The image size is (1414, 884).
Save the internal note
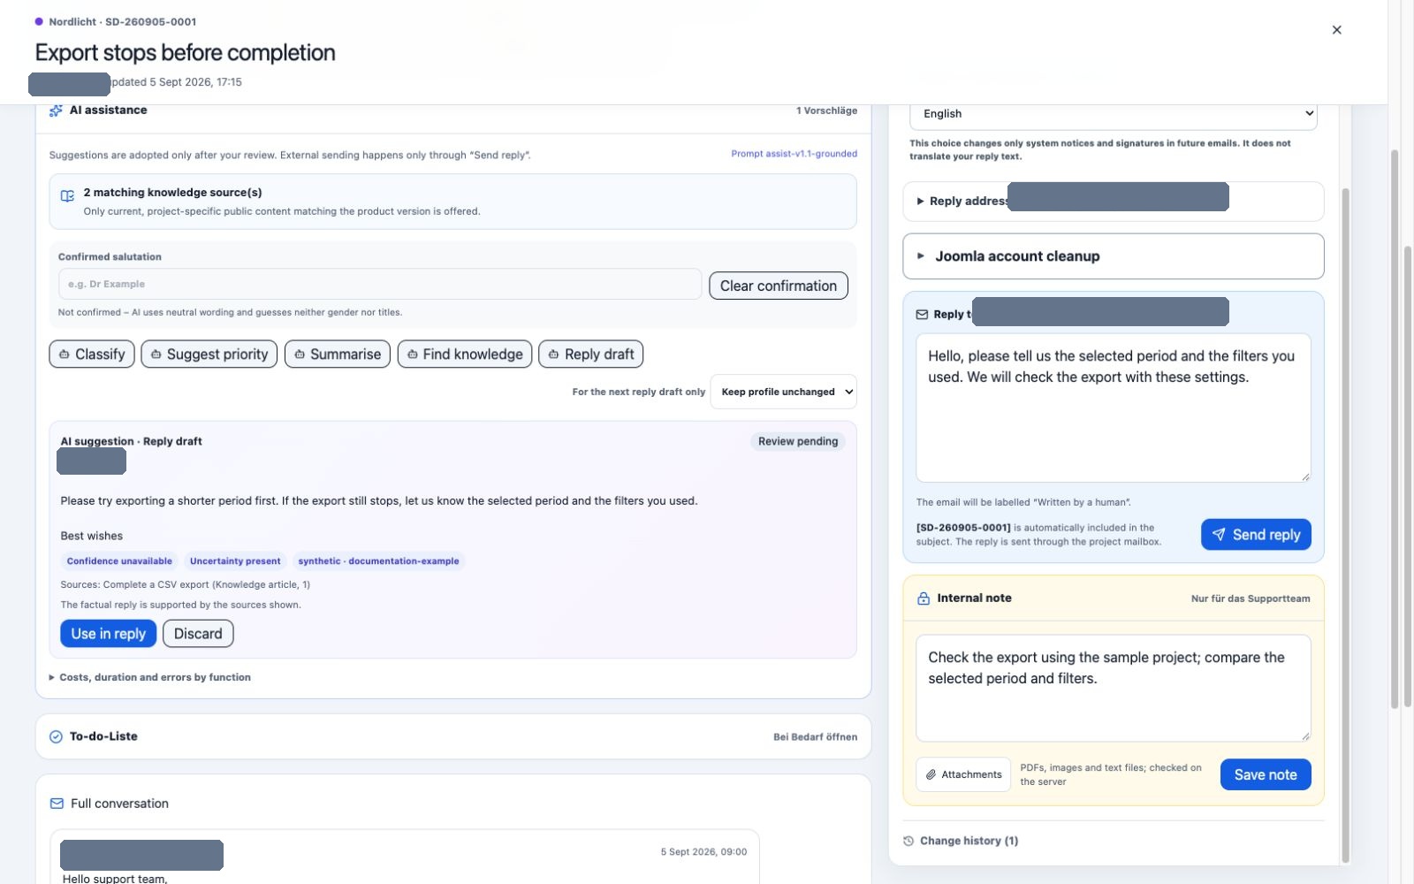click(x=1266, y=774)
